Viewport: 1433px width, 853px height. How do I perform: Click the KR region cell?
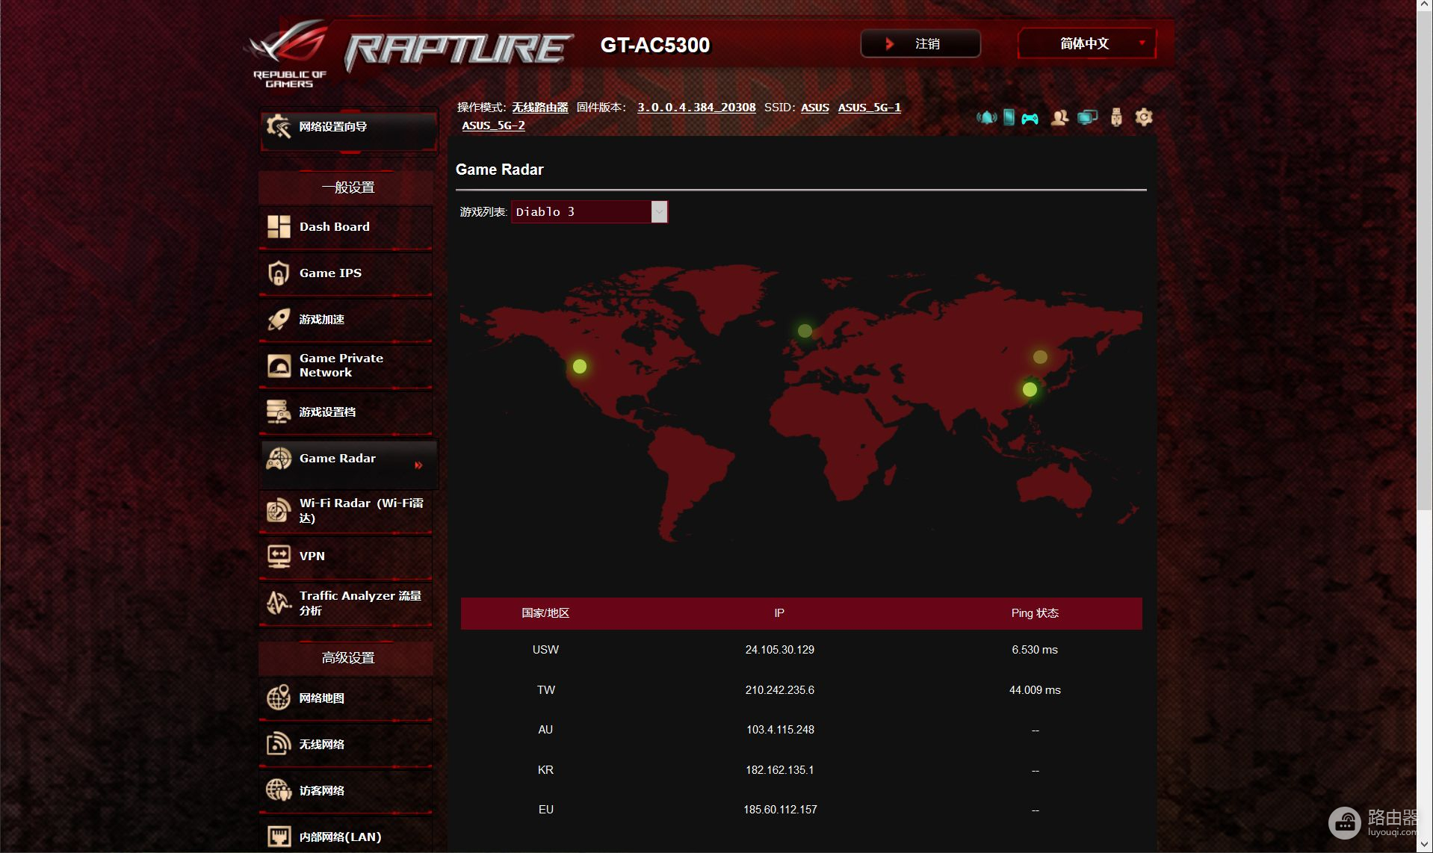[x=545, y=770]
